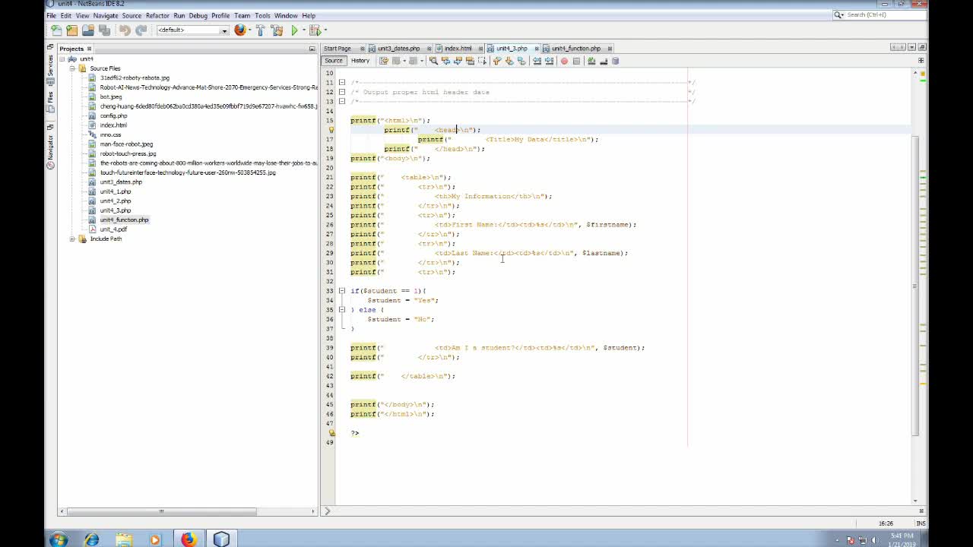The height and width of the screenshot is (547, 973).
Task: Click Stop Macro Recording icon
Action: tap(576, 61)
